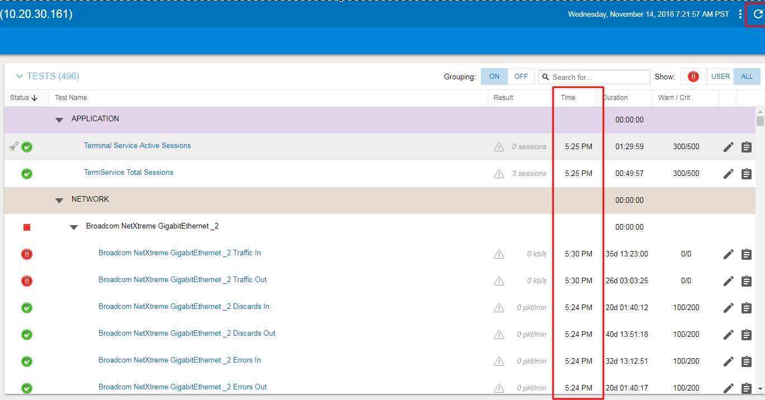This screenshot has width=765, height=400.
Task: Click Warn/Crit value 0/0 in Traffic In row
Action: (686, 254)
